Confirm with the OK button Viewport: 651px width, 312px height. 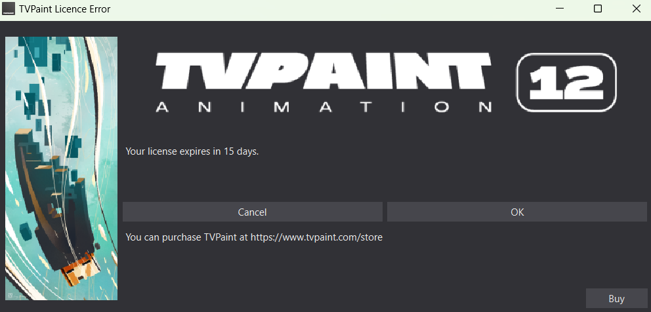point(517,212)
